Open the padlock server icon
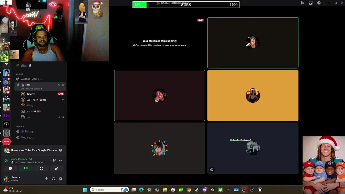The width and height of the screenshot is (345, 194). 6,124
